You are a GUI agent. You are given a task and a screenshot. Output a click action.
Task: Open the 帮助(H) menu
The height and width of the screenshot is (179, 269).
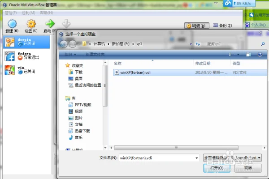[x=47, y=13]
